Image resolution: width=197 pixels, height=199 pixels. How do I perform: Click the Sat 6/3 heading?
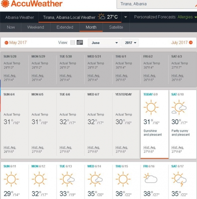(x=177, y=56)
